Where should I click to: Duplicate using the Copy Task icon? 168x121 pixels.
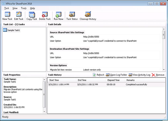coord(32,14)
